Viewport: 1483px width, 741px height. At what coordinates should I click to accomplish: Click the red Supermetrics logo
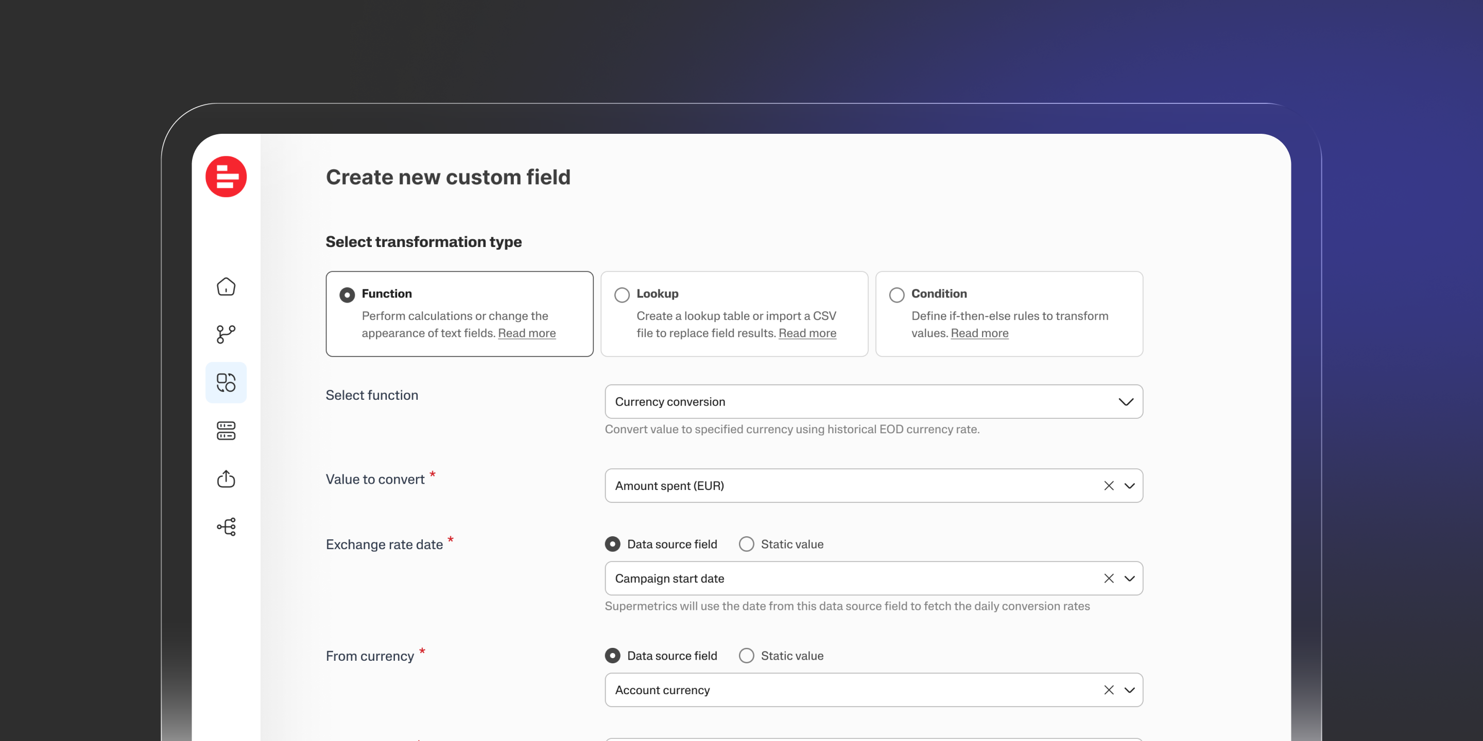[226, 177]
